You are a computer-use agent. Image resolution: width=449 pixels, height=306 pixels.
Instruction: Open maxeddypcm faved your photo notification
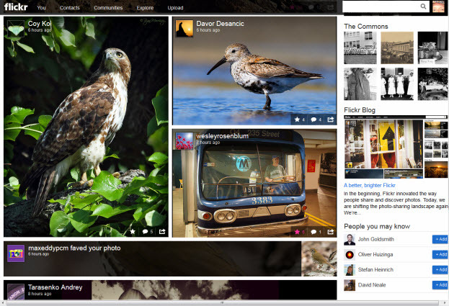[74, 248]
